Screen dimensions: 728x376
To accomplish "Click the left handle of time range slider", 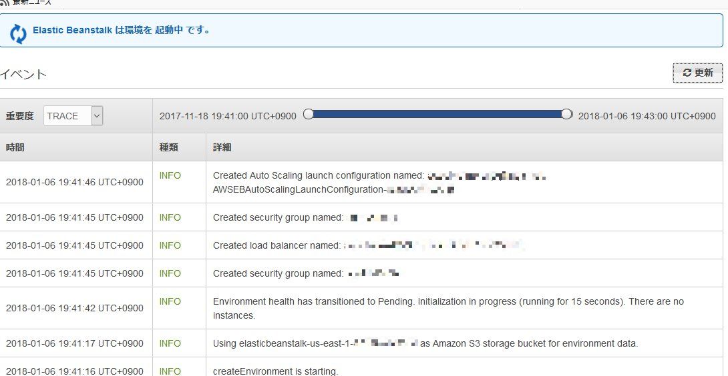I will pyautogui.click(x=308, y=115).
